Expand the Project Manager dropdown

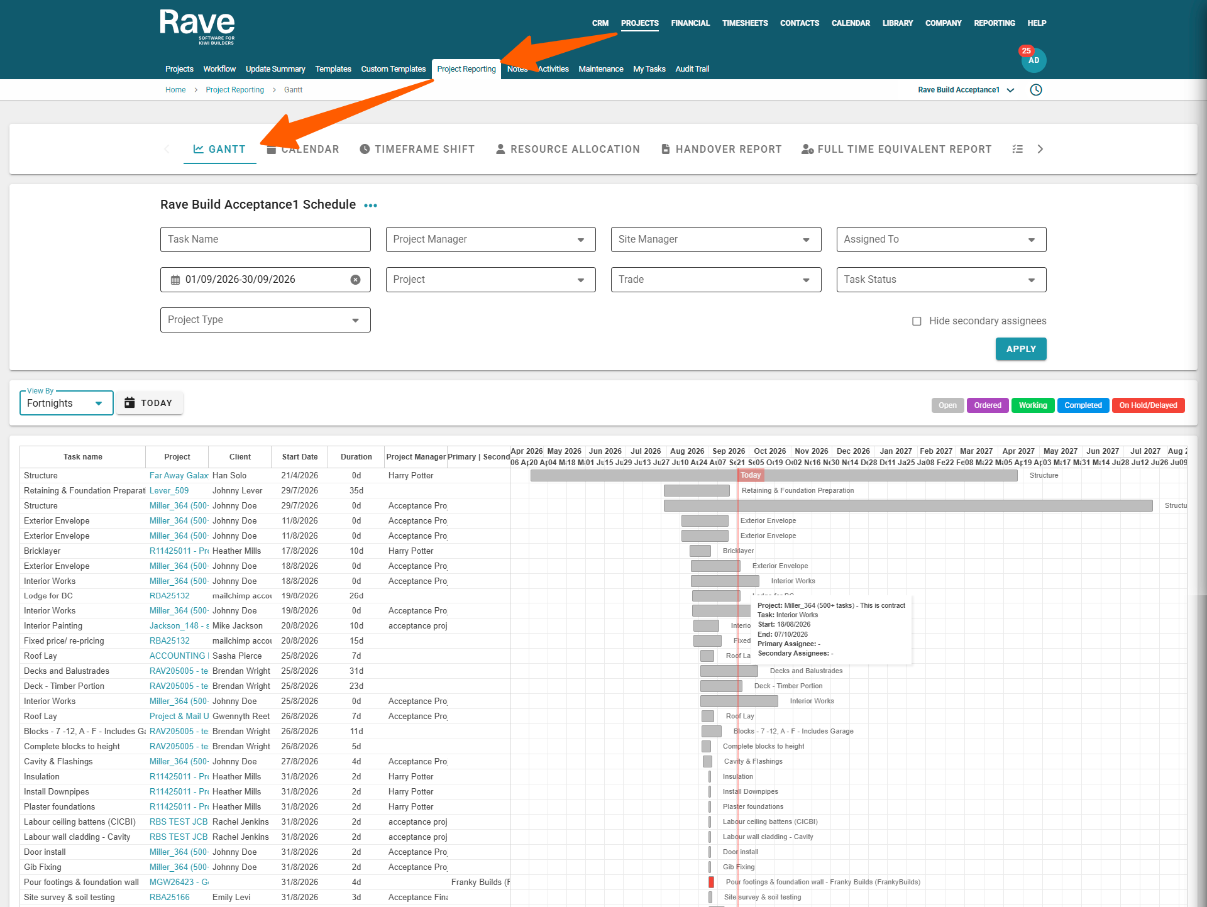coord(490,239)
